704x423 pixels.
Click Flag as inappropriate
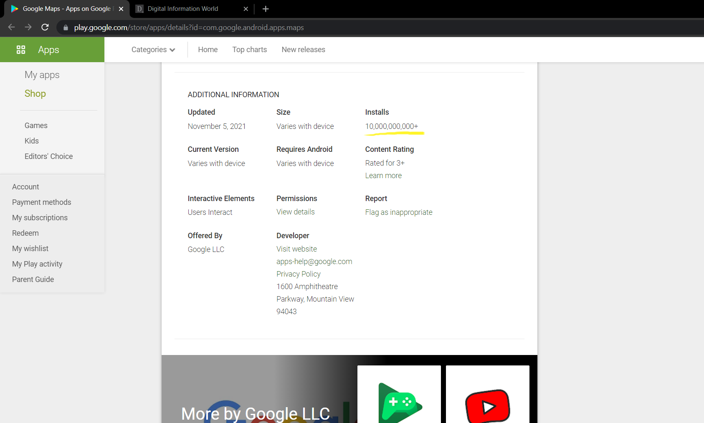point(399,212)
